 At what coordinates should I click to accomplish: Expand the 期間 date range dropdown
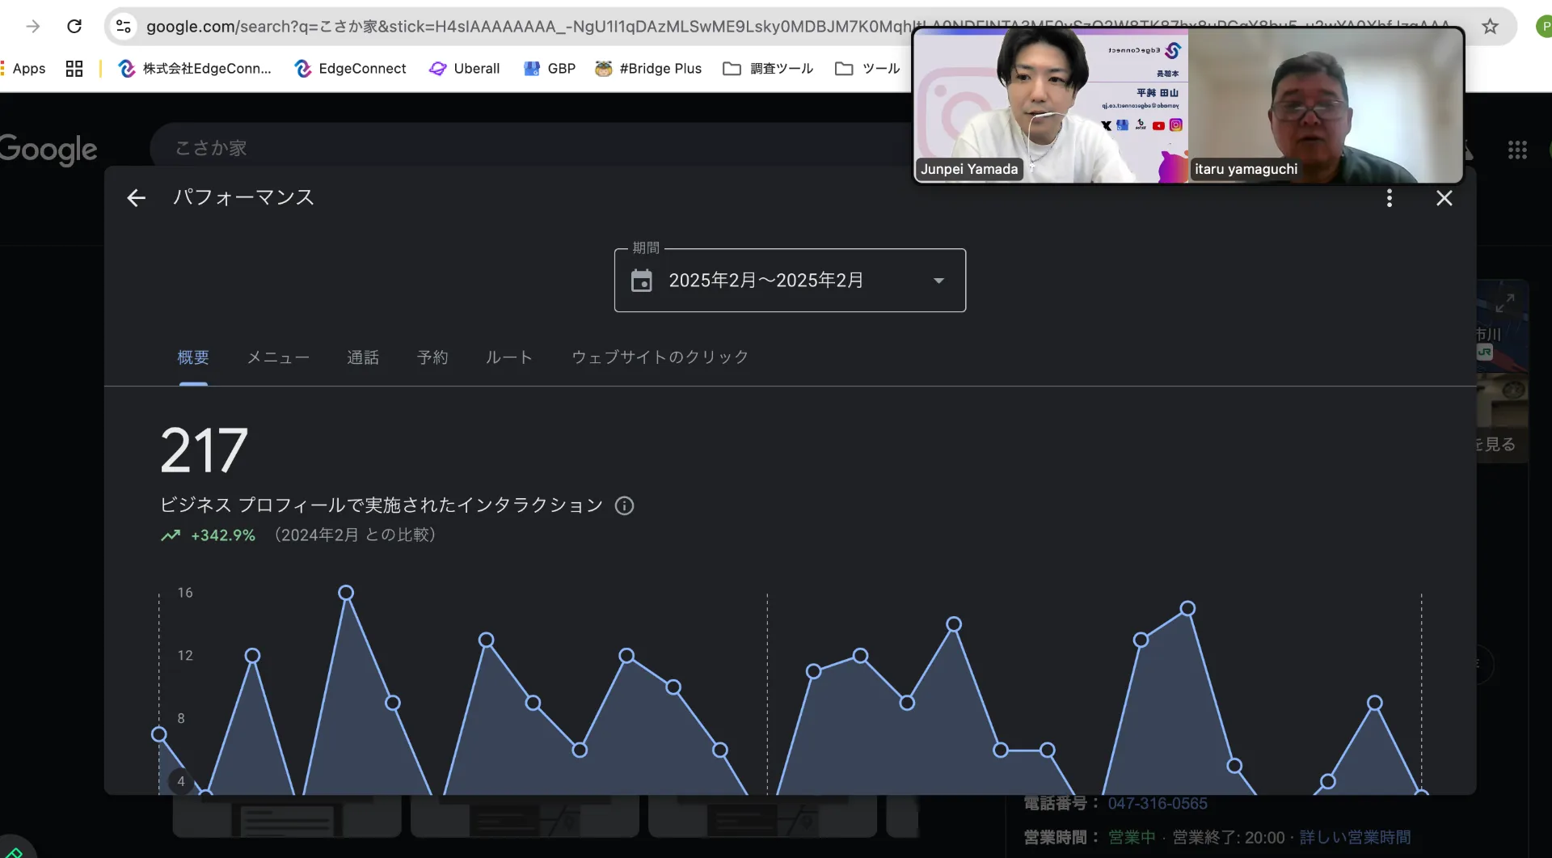point(938,281)
